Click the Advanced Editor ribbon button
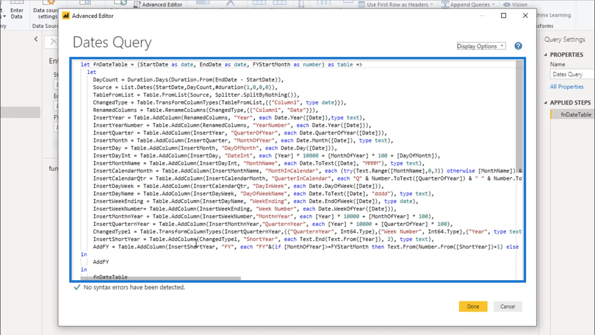This screenshot has height=335, width=595. (158, 4)
